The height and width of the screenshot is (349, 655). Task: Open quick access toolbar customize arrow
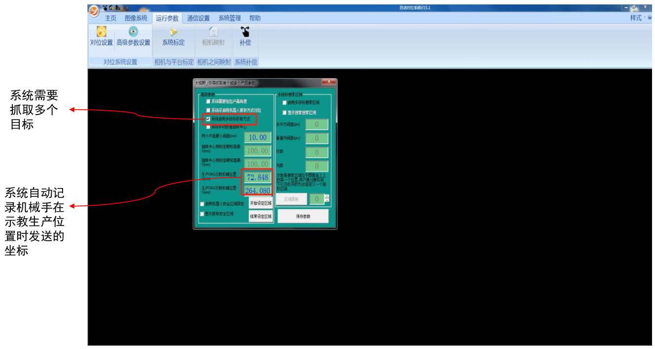point(127,8)
